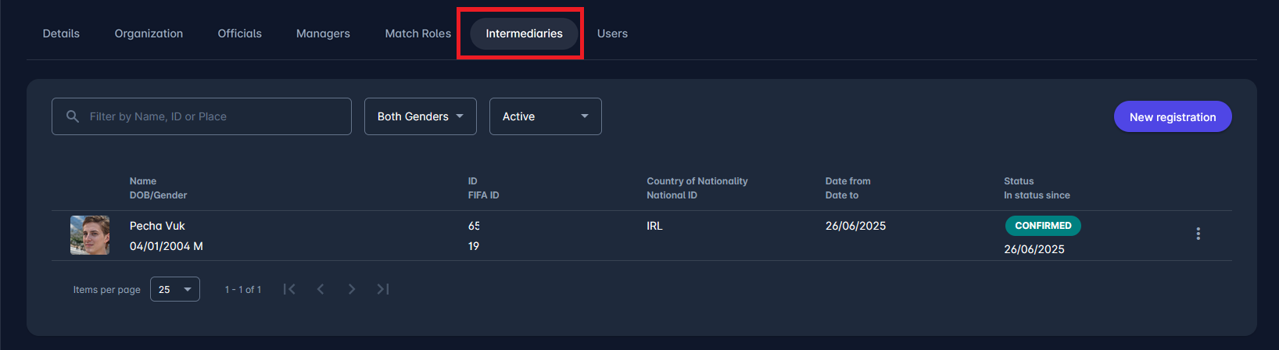Switch to the Users tab
This screenshot has width=1279, height=350.
tap(612, 34)
